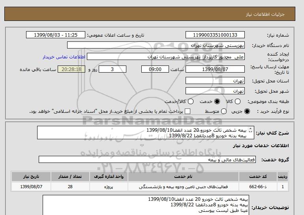The height and width of the screenshot is (215, 304).
Task: Click the remaining days field showing 3
Action: click(x=113, y=69)
